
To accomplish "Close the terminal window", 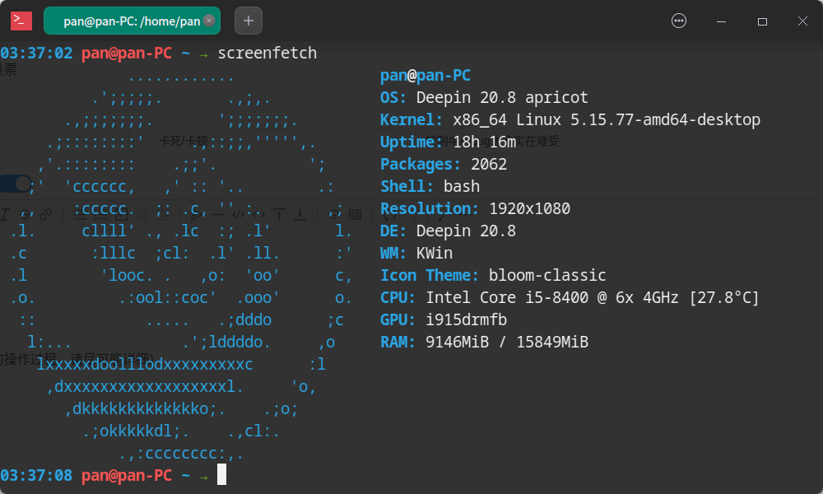I will tap(802, 21).
